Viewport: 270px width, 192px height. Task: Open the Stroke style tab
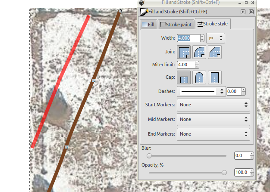pyautogui.click(x=213, y=24)
